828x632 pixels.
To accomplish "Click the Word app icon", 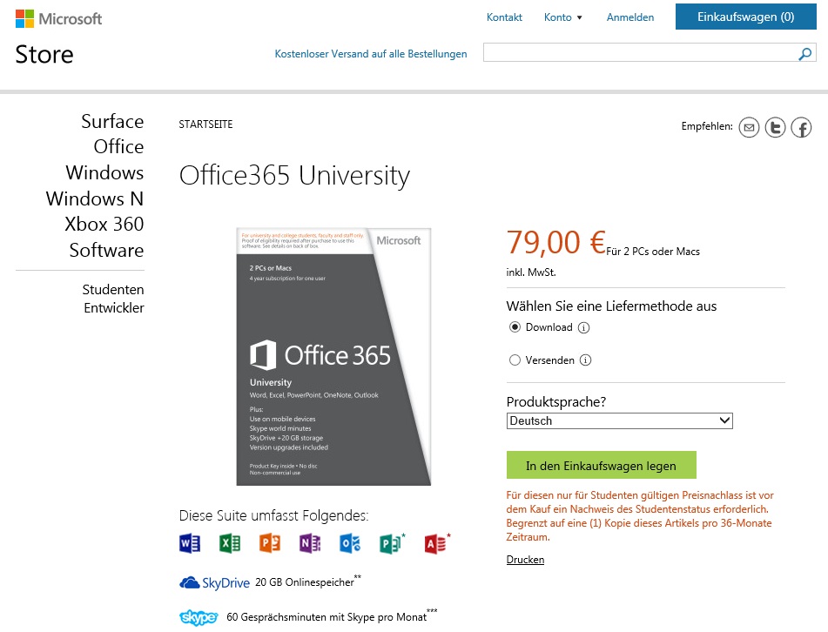I will [189, 543].
